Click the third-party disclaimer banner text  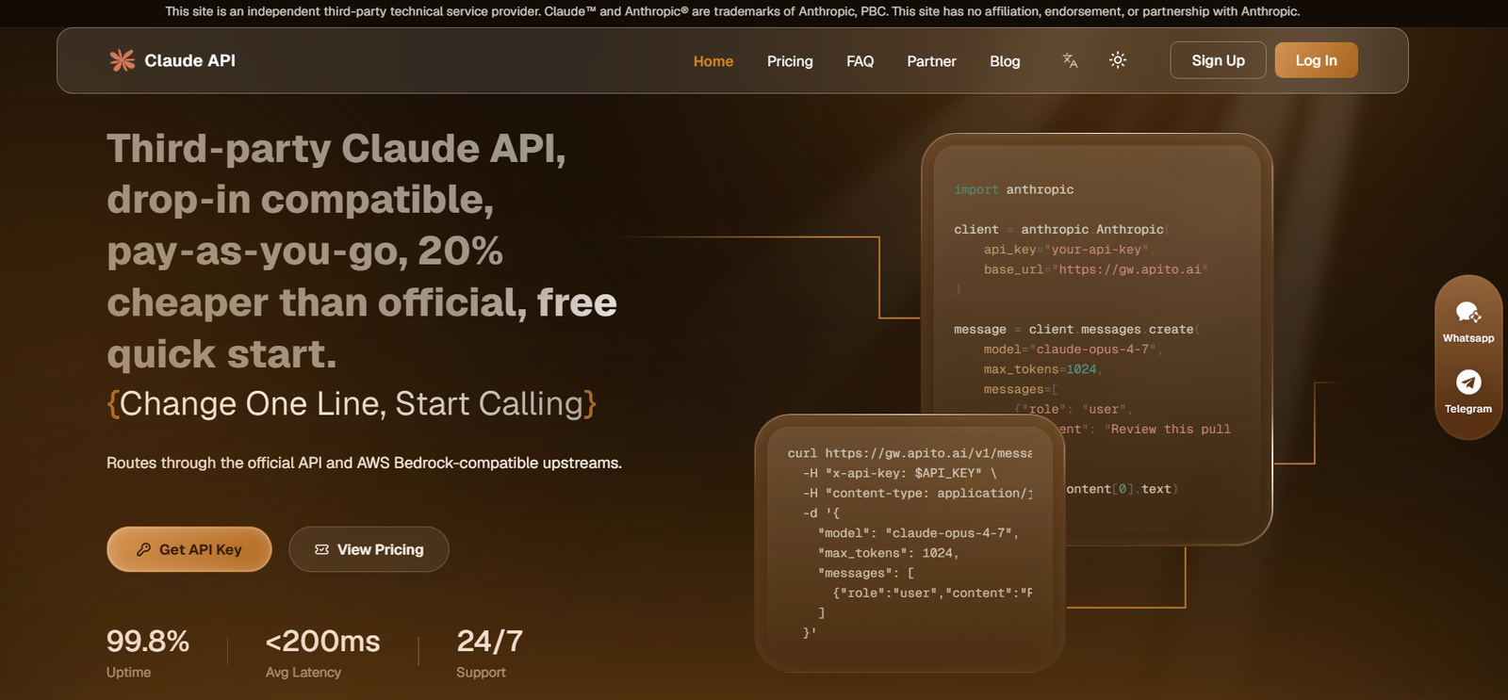(x=732, y=11)
